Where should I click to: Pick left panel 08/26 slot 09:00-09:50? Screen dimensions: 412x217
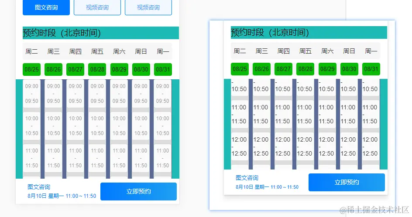pyautogui.click(x=54, y=93)
